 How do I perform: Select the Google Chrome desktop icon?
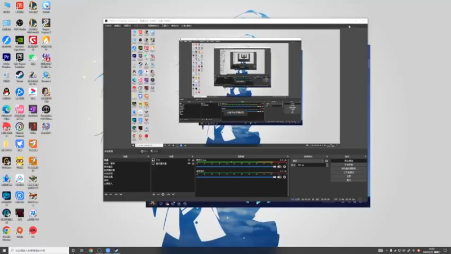click(x=6, y=233)
